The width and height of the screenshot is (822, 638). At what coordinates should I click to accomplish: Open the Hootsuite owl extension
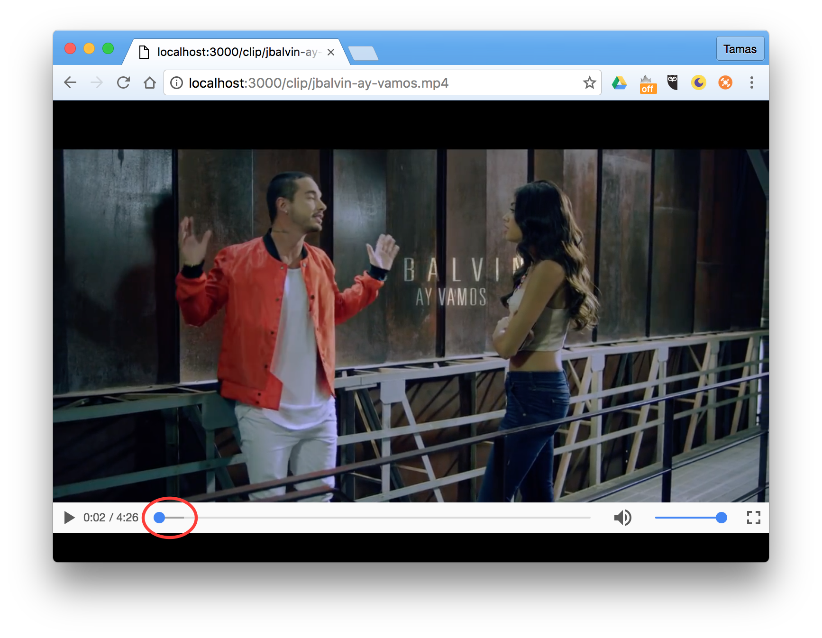pos(673,82)
